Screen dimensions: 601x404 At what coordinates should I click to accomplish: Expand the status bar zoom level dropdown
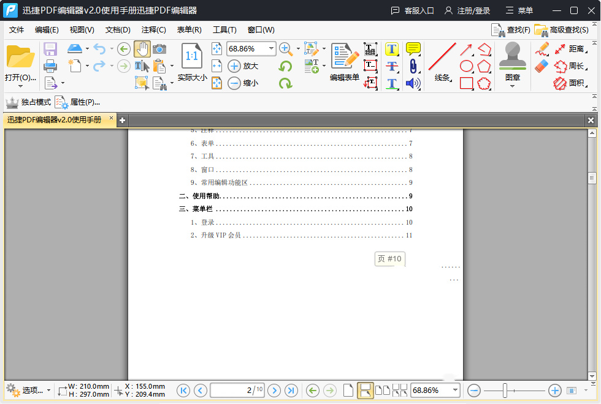coord(455,391)
